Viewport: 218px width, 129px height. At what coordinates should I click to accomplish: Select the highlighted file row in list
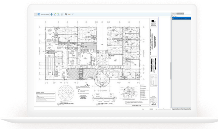tap(181, 18)
